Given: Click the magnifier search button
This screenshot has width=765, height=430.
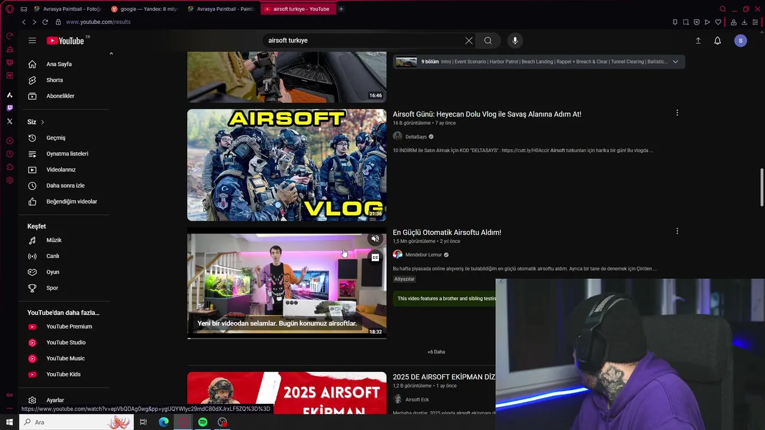Looking at the screenshot, I should tap(488, 41).
